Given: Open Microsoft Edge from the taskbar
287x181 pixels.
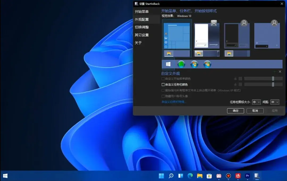Looking at the screenshot, I should [x=190, y=176].
